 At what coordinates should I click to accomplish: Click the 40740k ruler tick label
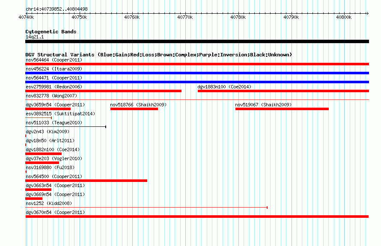[26, 17]
